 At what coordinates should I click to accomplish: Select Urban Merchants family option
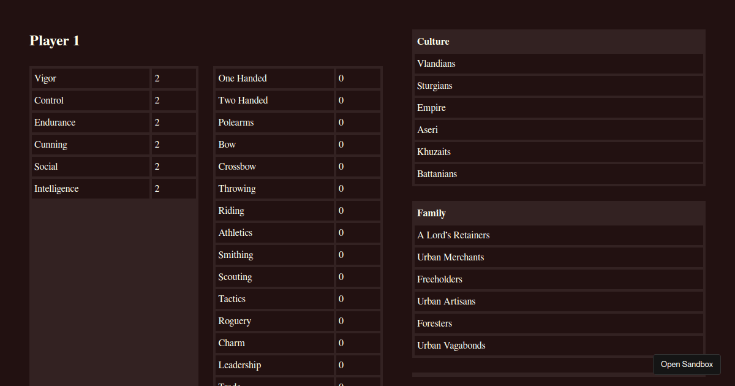558,257
